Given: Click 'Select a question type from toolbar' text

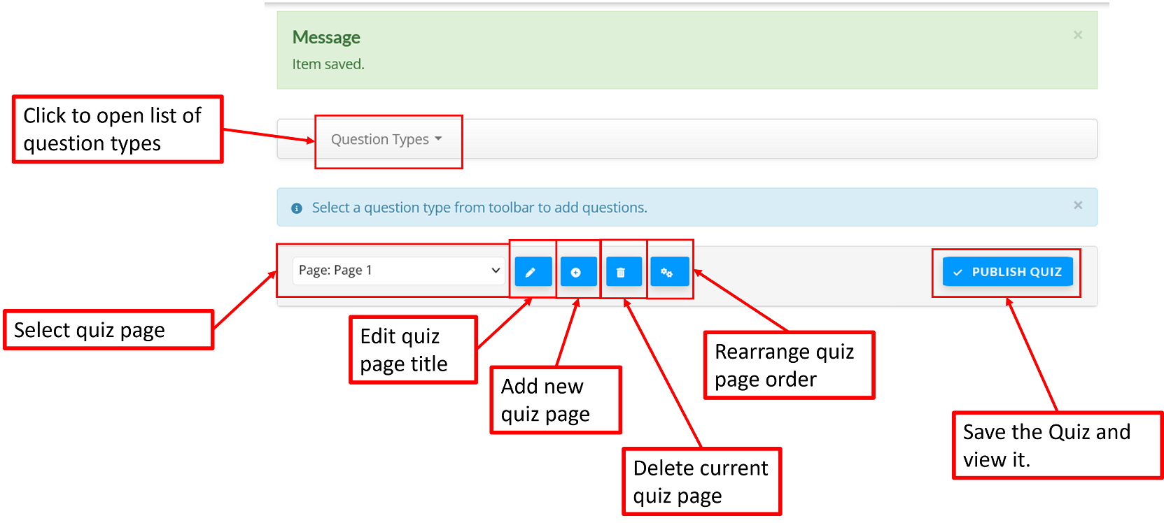Looking at the screenshot, I should tap(479, 208).
